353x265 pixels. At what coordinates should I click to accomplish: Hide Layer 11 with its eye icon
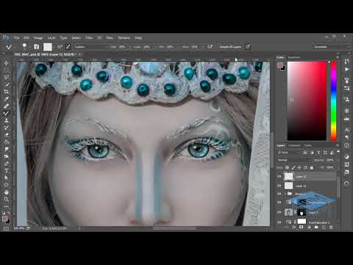point(279,185)
